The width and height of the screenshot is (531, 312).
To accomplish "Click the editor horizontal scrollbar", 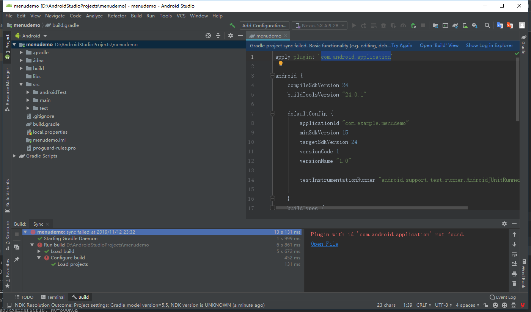I will click(x=372, y=208).
